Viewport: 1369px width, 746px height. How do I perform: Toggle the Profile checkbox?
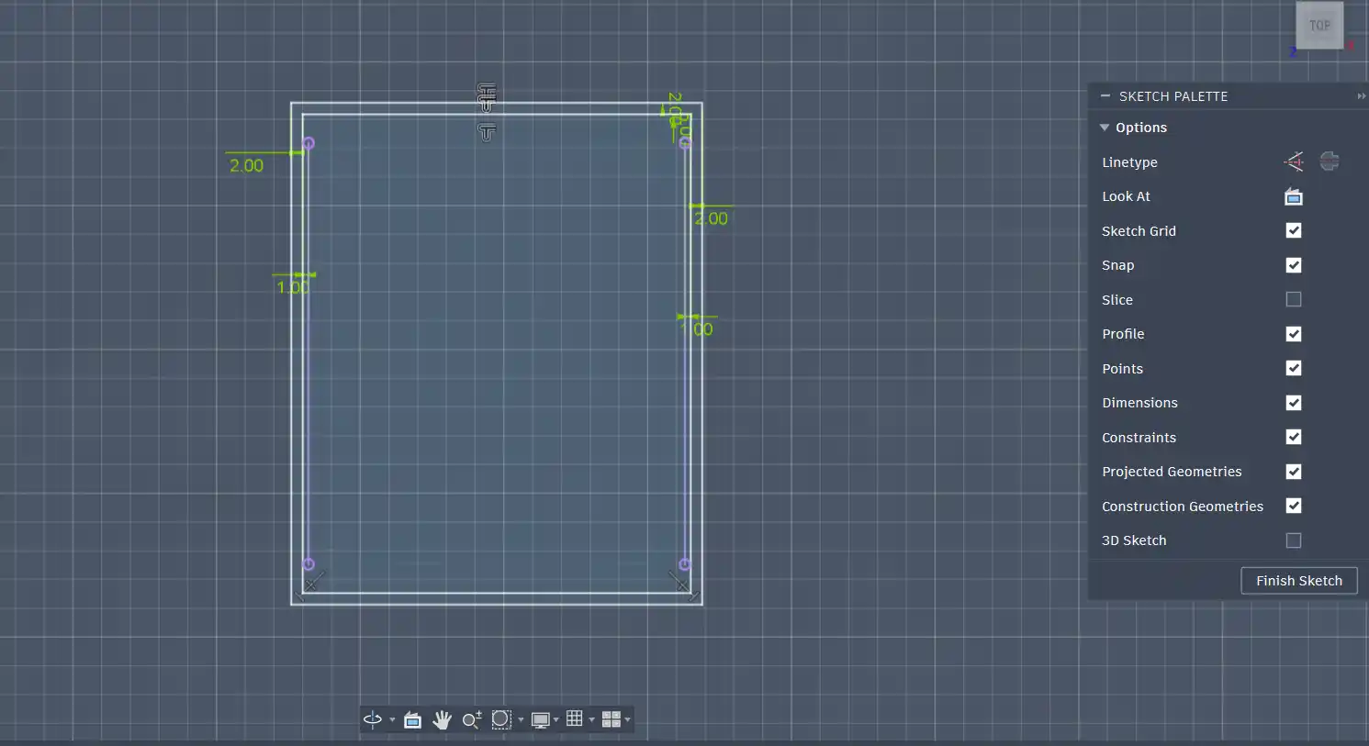coord(1294,334)
